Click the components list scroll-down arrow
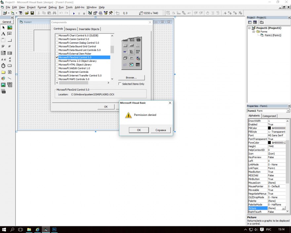This screenshot has height=233, width=291. 112,79
